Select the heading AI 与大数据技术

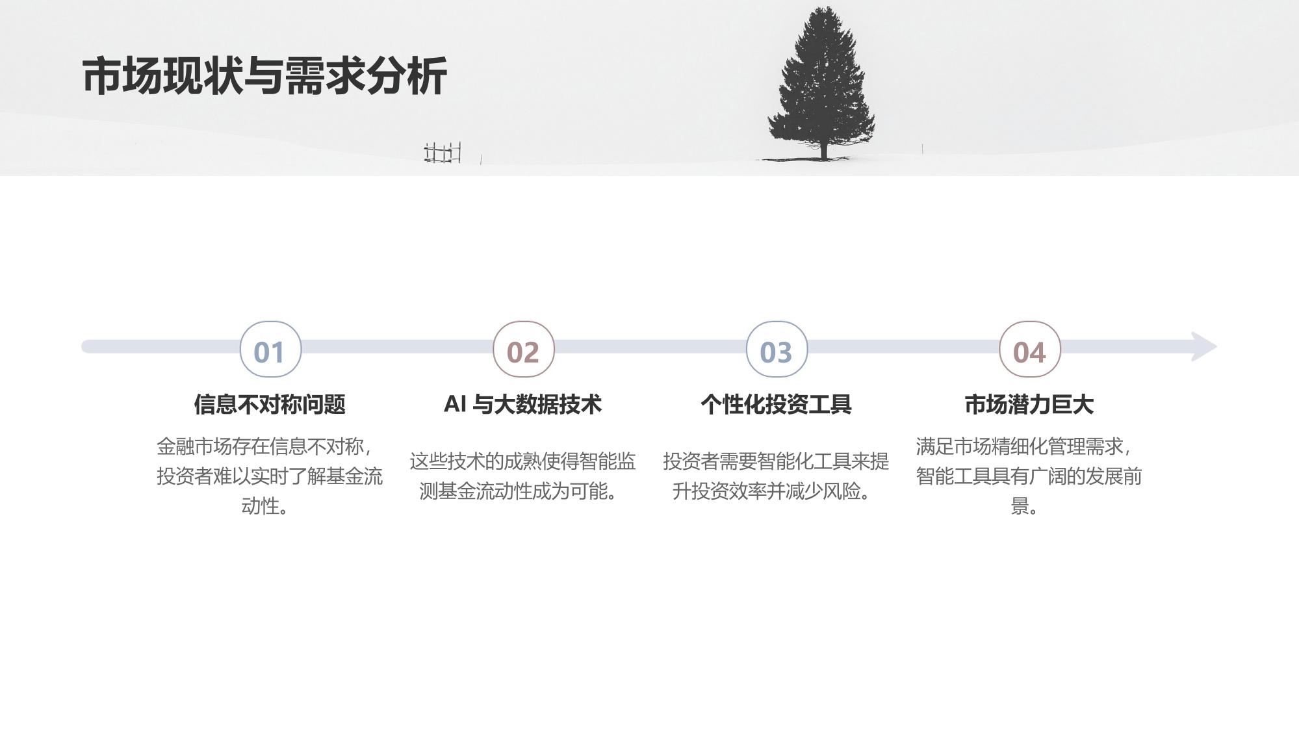click(x=522, y=404)
